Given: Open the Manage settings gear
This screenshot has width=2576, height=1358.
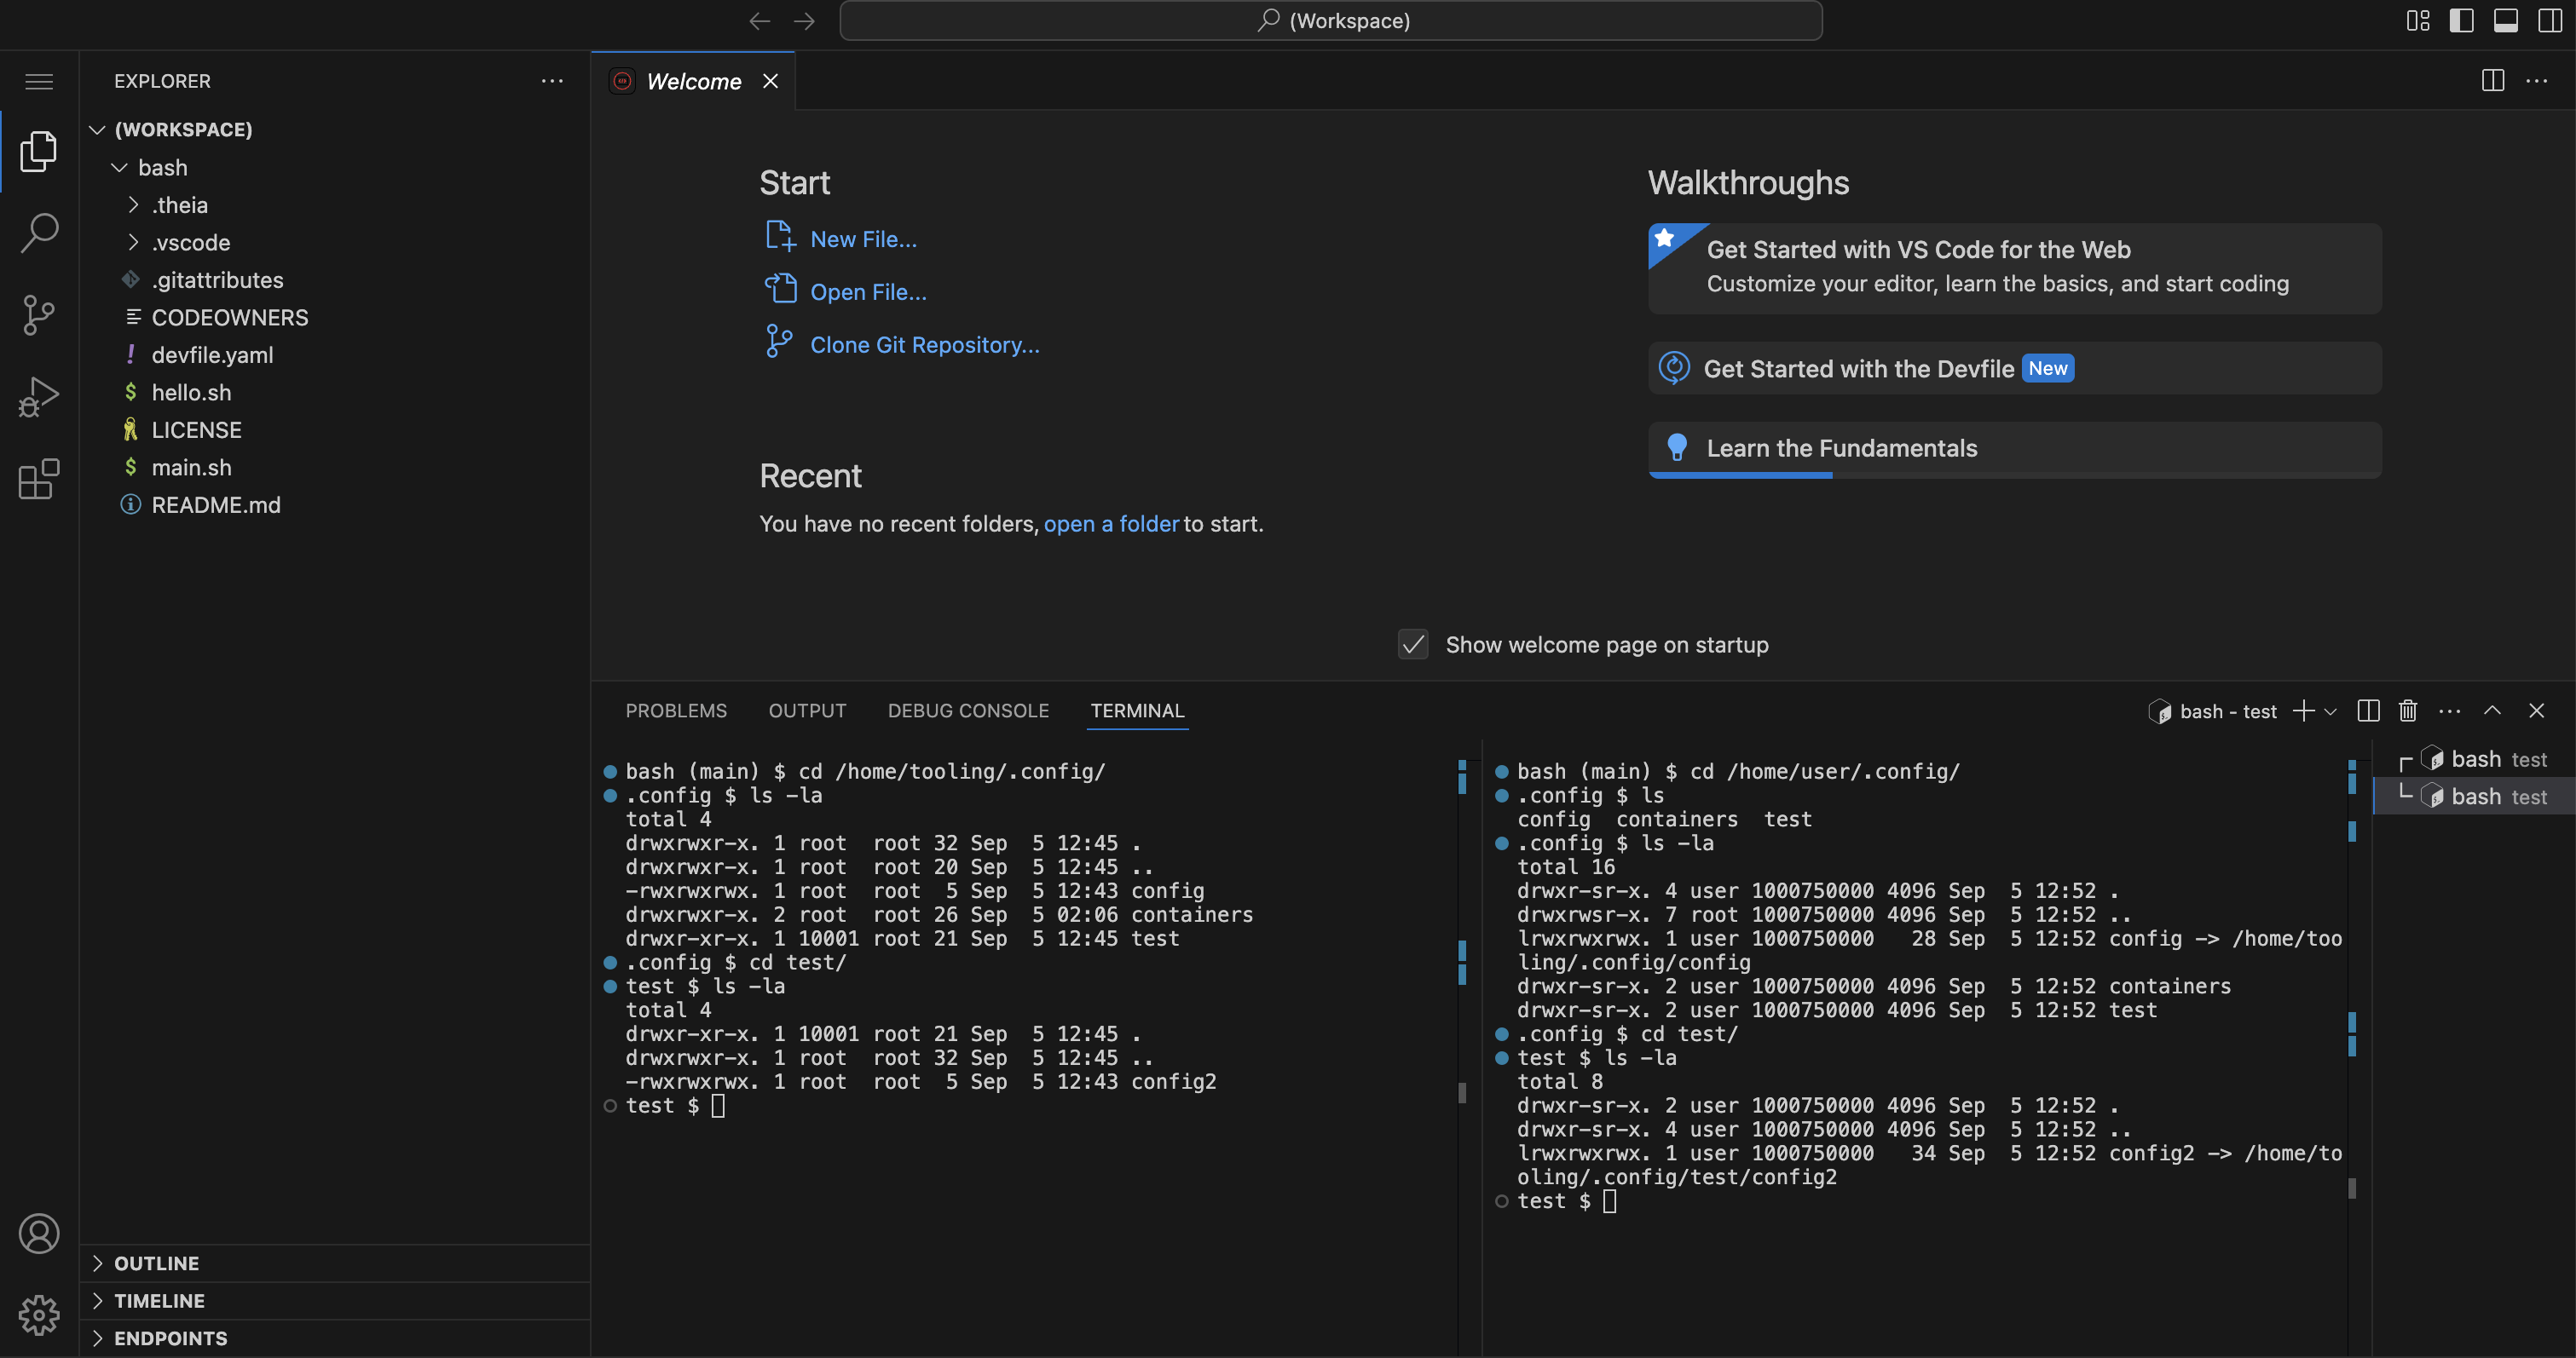Looking at the screenshot, I should click(39, 1315).
